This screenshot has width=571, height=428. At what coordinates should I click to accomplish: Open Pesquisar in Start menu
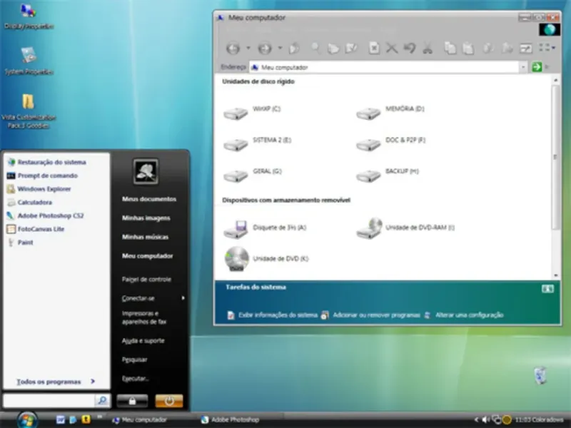tap(135, 360)
